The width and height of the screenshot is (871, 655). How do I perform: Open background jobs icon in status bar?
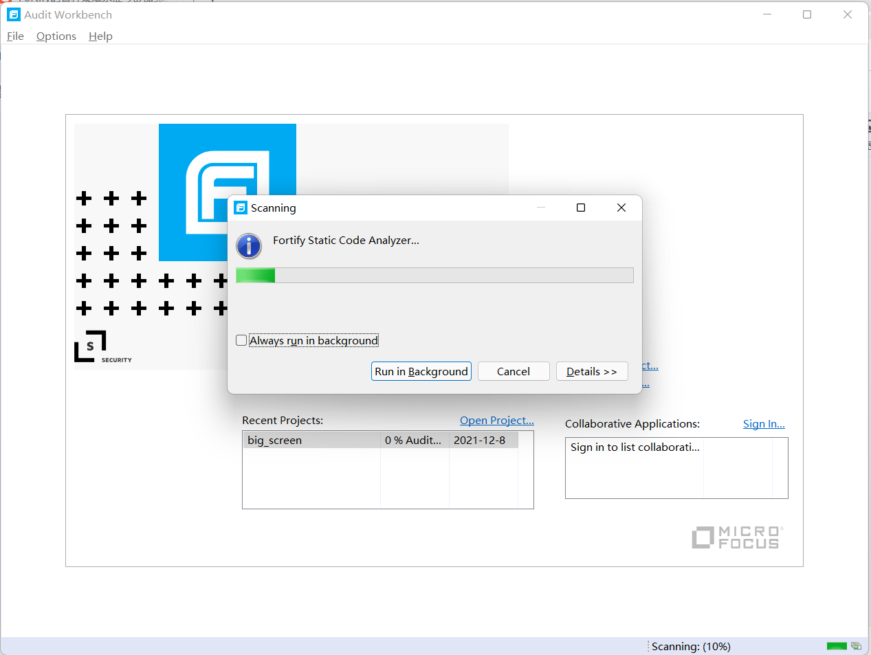click(856, 646)
